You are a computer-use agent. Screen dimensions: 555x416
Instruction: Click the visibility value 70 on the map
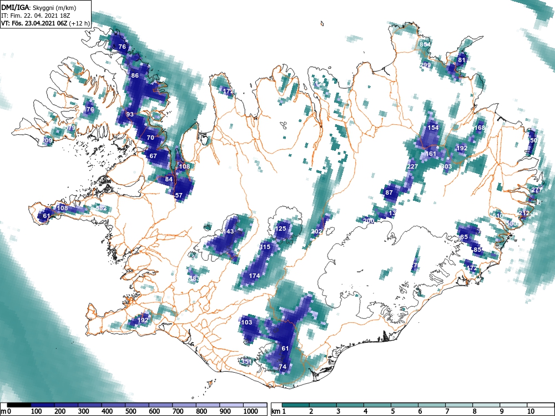pos(150,138)
